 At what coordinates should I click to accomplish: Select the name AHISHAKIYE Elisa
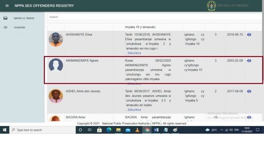pos(79,35)
